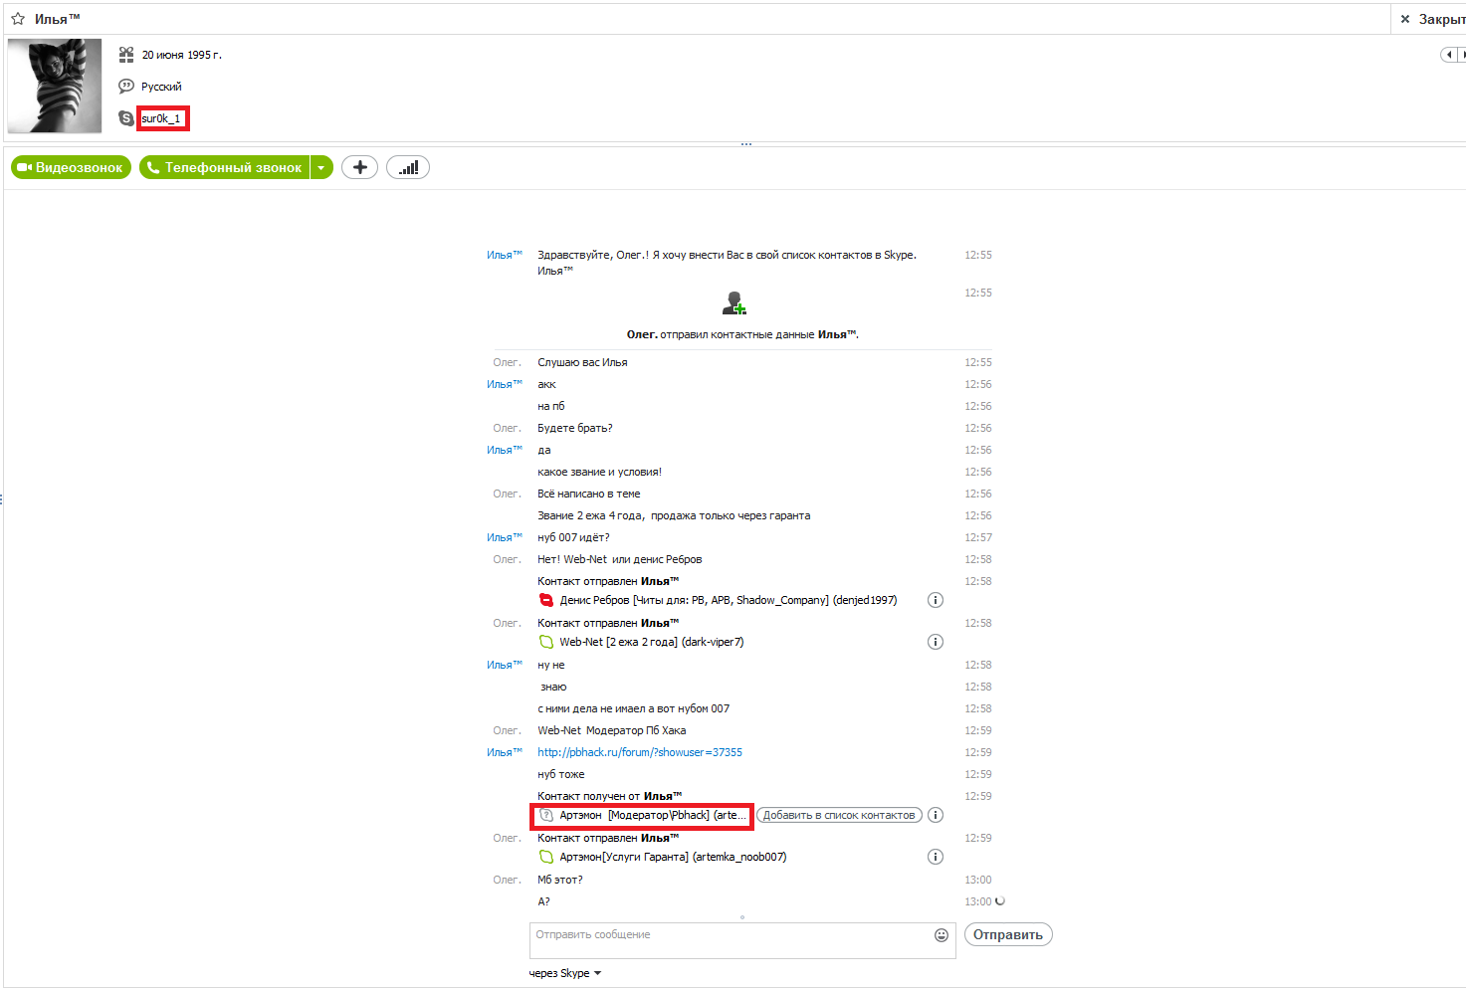This screenshot has width=1466, height=991.
Task: Click the message 'какое звание и условия!'
Action: tap(599, 472)
